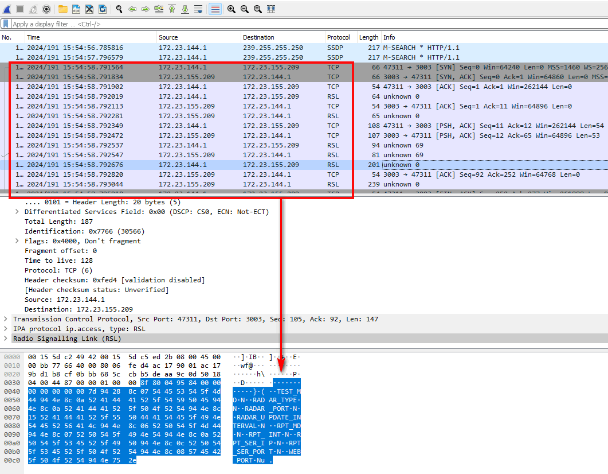This screenshot has width=608, height=474.
Task: Select the SYN packet at 15:54:58.791564
Action: pos(304,67)
